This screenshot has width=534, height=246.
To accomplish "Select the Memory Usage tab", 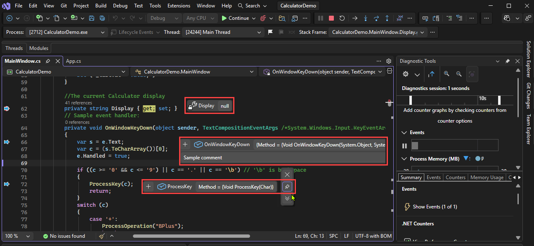I will click(487, 177).
